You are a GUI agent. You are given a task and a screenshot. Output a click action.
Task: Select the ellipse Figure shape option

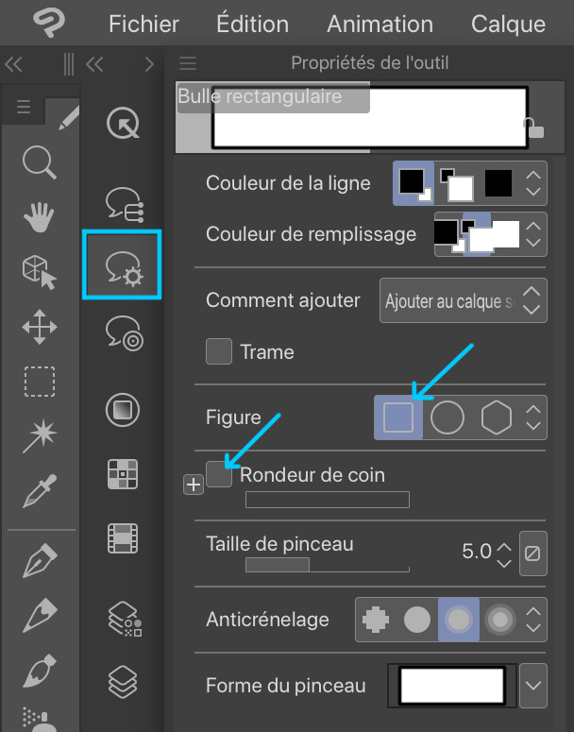(x=447, y=417)
